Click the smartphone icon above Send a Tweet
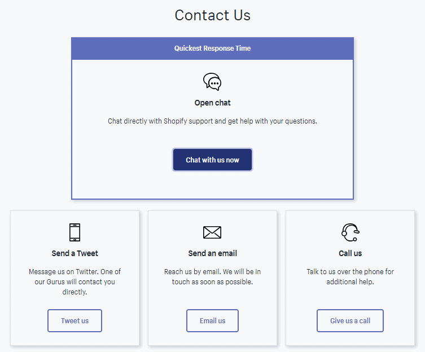The width and height of the screenshot is (425, 352). [x=75, y=232]
